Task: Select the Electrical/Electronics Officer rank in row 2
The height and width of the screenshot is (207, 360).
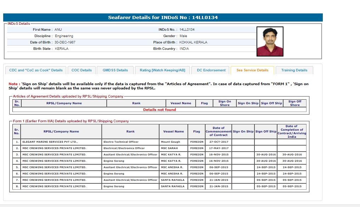Action: (x=124, y=148)
